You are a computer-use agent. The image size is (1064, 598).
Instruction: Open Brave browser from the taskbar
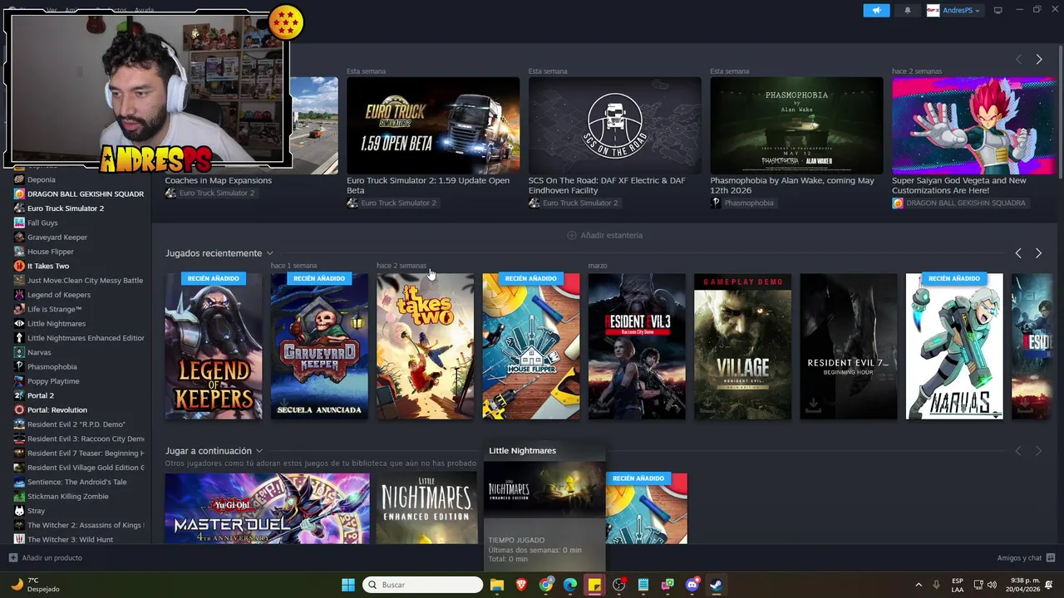pyautogui.click(x=521, y=585)
